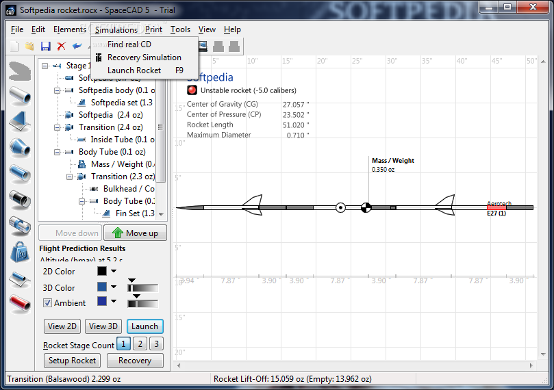Click the View 3D button

103,326
